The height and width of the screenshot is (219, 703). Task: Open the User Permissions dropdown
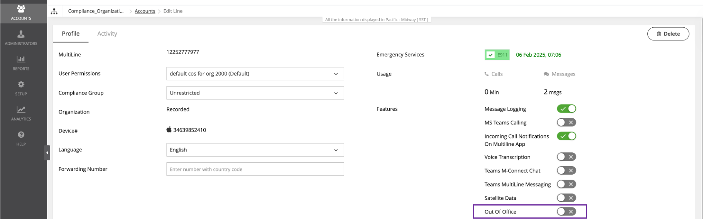pyautogui.click(x=255, y=74)
